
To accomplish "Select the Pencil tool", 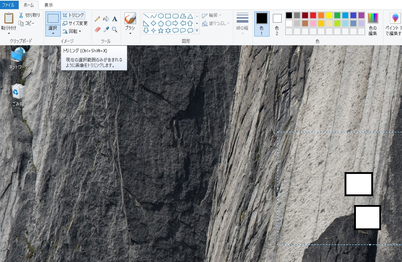I will (x=97, y=19).
